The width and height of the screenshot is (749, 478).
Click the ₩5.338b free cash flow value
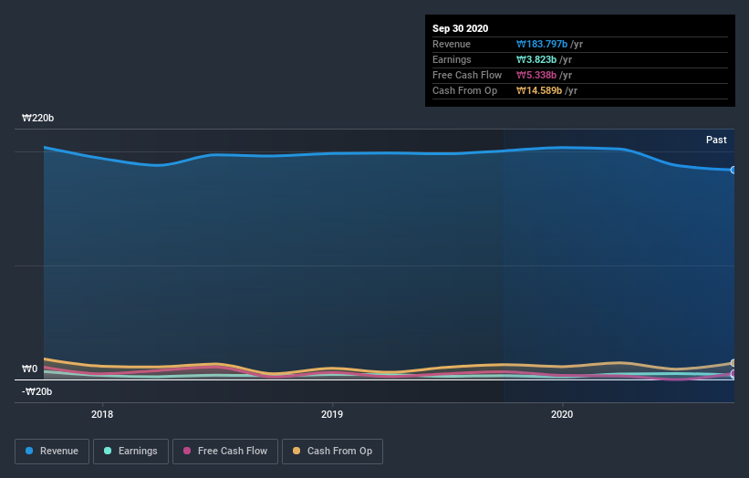coord(536,76)
